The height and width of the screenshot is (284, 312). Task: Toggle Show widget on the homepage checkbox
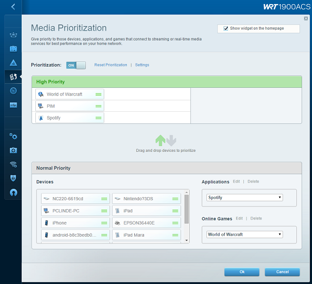point(226,29)
